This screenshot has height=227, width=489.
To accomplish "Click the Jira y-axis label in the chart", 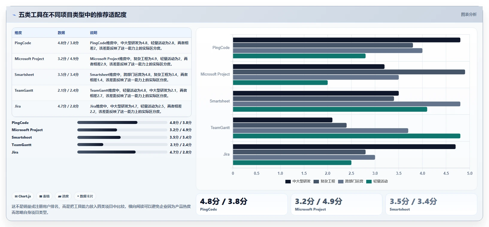I will [226, 154].
